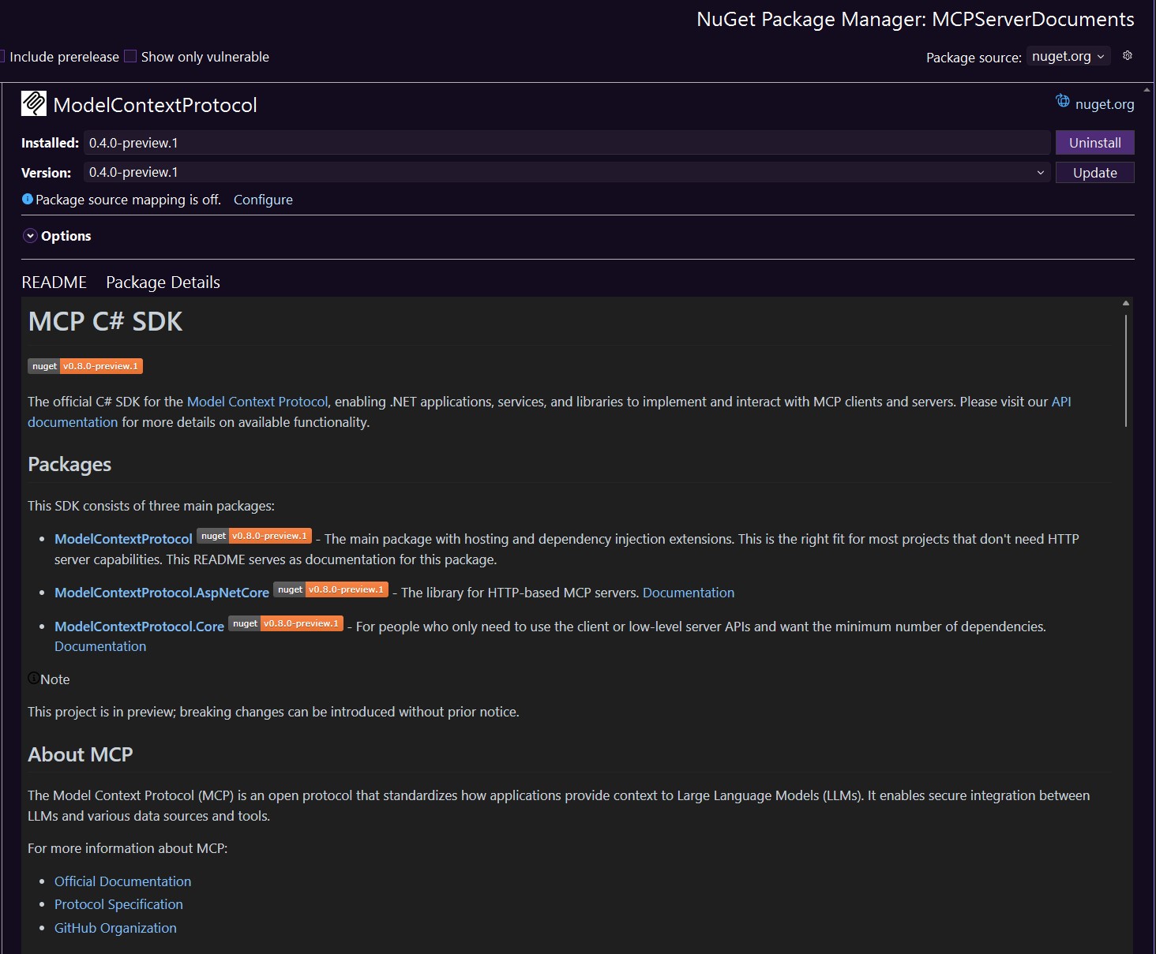This screenshot has height=954, width=1156.
Task: Click the nuget badge next to ModelContextProtocol.AspNetCore
Action: [x=331, y=589]
